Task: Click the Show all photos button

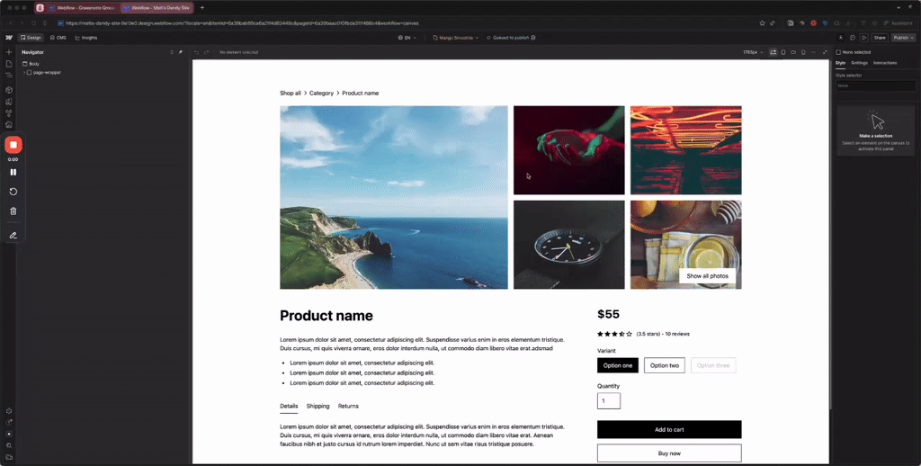Action: click(707, 275)
